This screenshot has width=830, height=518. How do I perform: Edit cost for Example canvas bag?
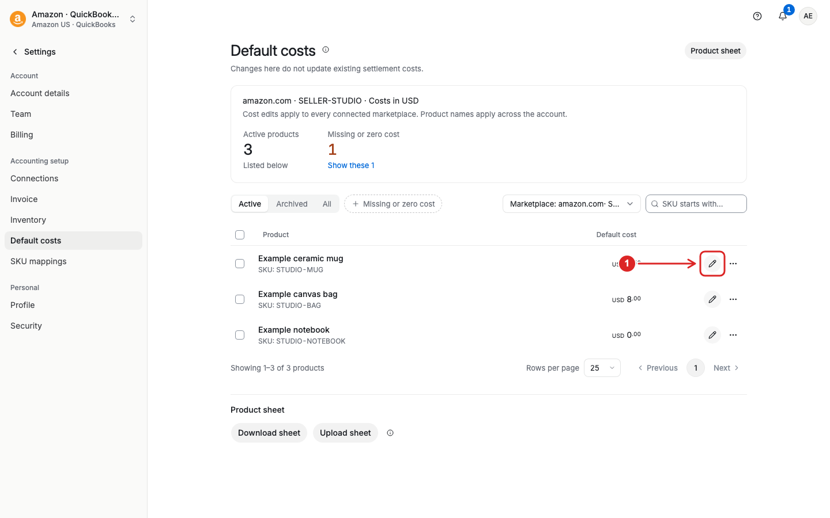712,299
